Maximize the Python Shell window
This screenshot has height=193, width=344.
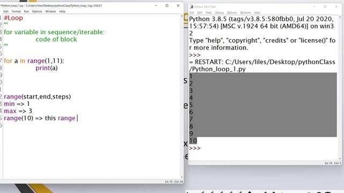[x=325, y=6]
